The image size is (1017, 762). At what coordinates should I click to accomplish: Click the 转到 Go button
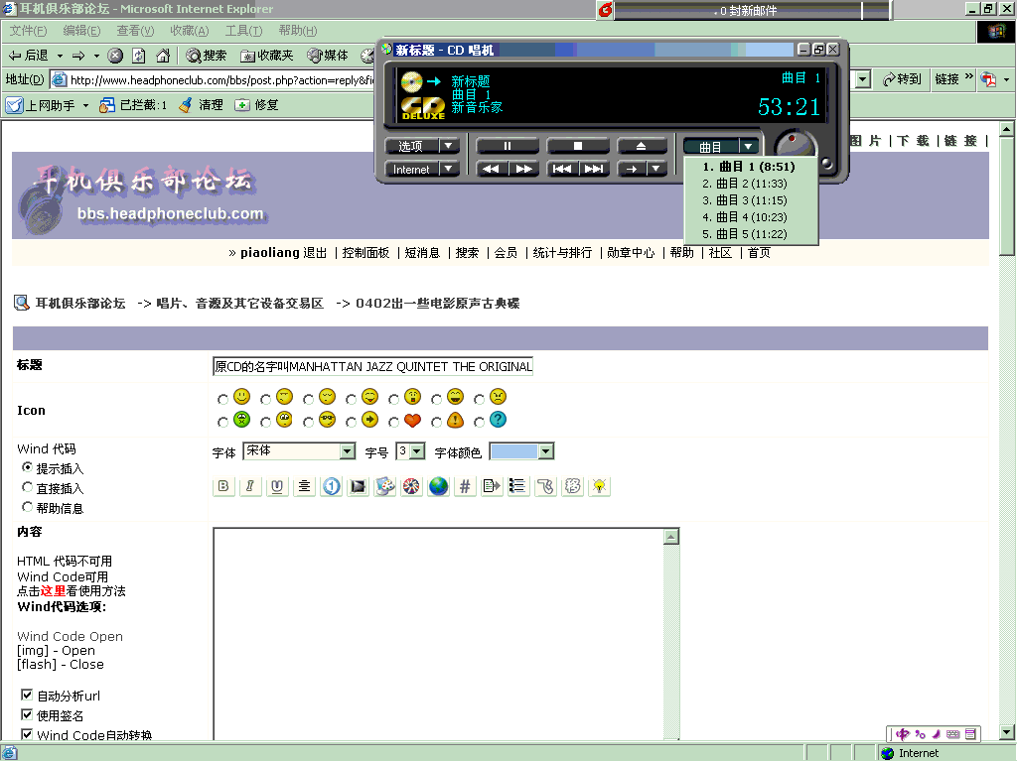click(x=903, y=79)
